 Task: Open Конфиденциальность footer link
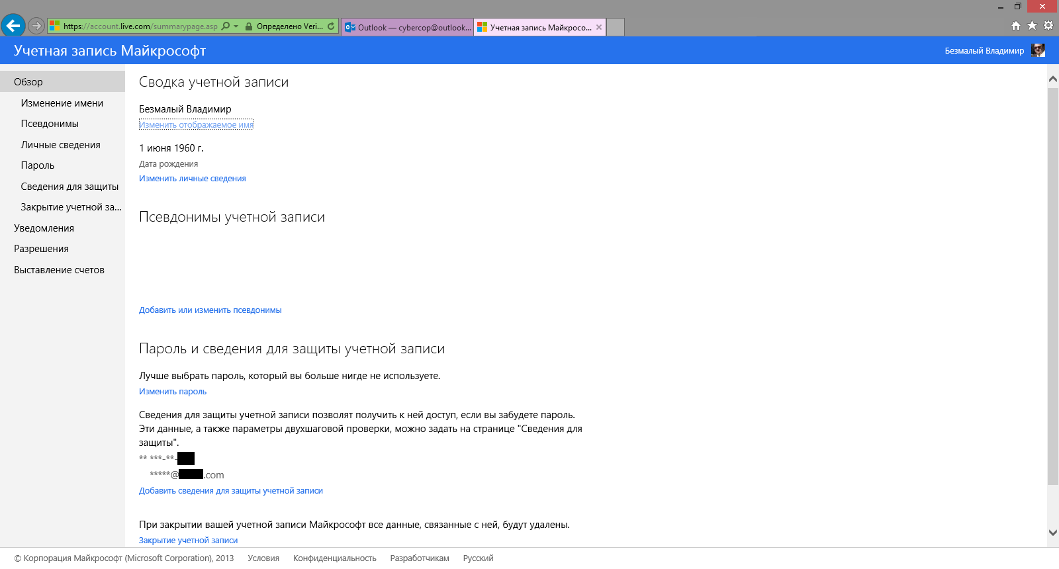click(334, 558)
